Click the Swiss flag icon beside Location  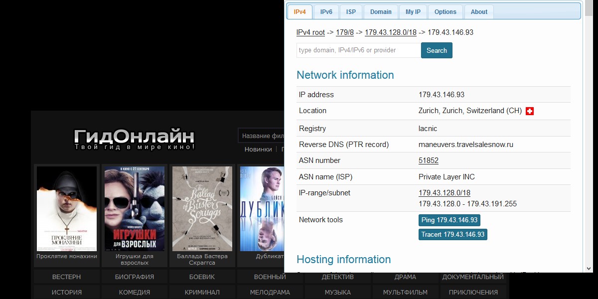(530, 111)
